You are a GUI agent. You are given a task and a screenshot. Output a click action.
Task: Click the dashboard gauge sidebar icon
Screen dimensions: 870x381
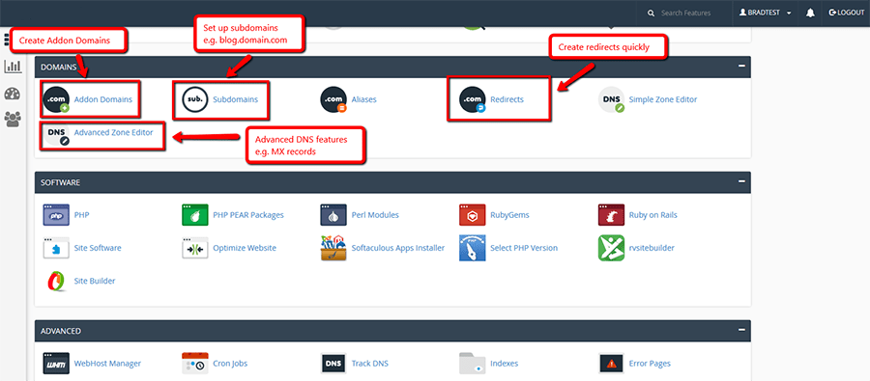[13, 93]
